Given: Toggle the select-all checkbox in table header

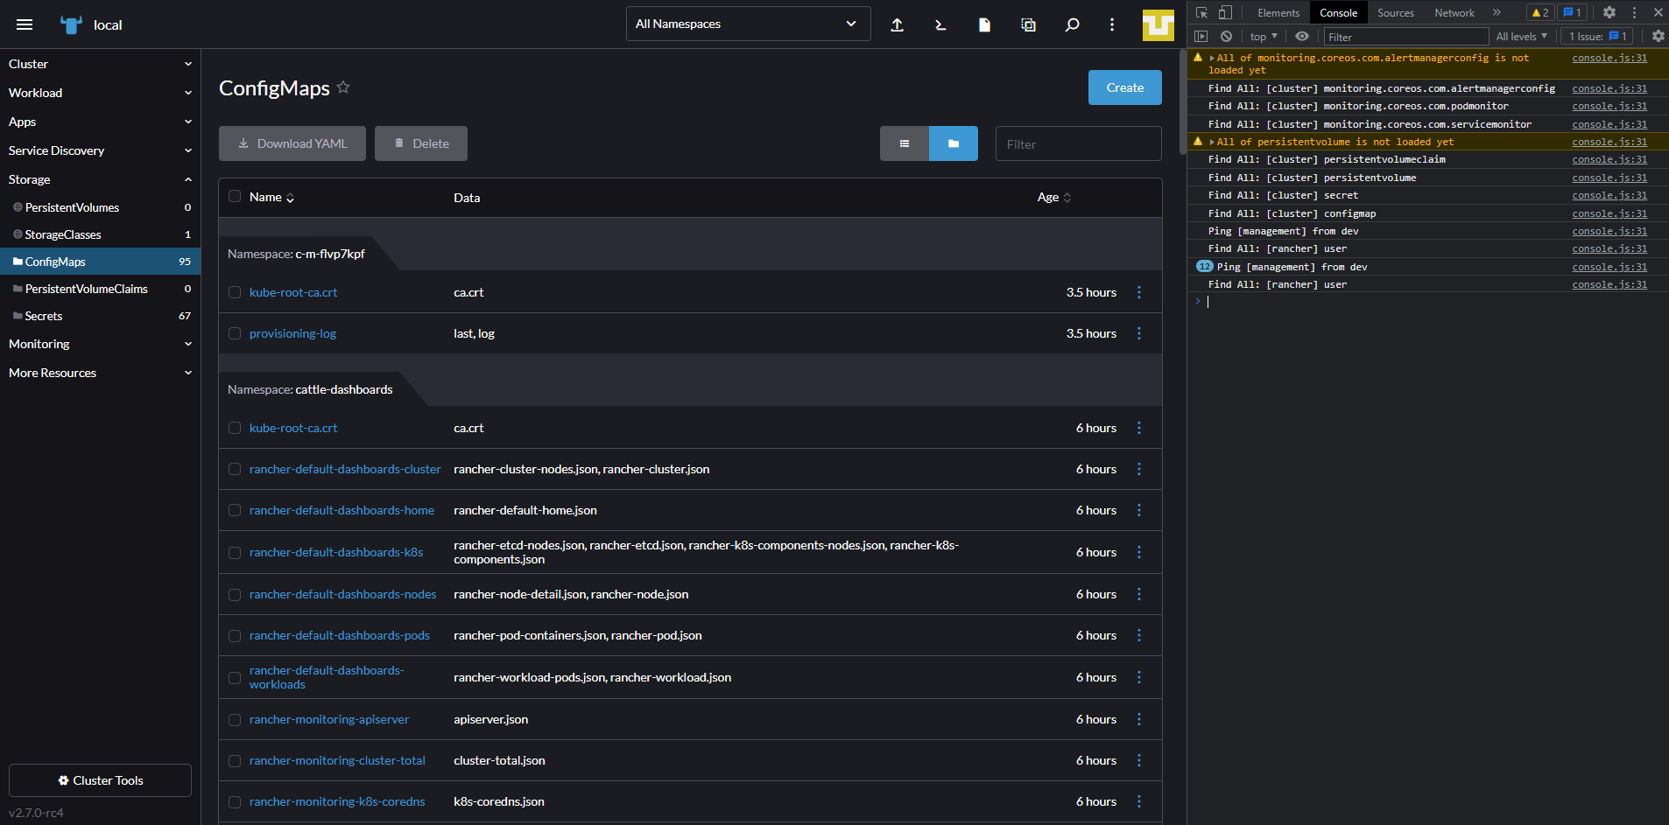Looking at the screenshot, I should (235, 196).
